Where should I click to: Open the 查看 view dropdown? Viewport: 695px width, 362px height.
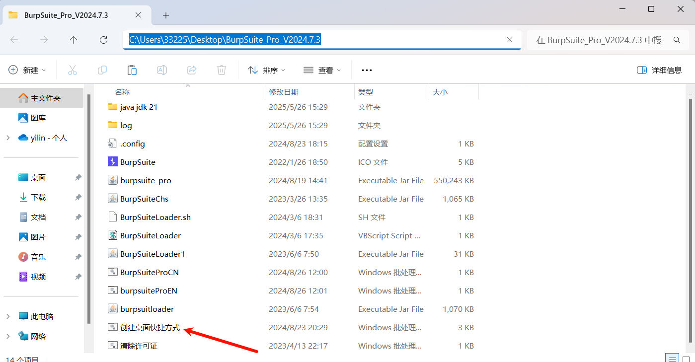pos(322,70)
